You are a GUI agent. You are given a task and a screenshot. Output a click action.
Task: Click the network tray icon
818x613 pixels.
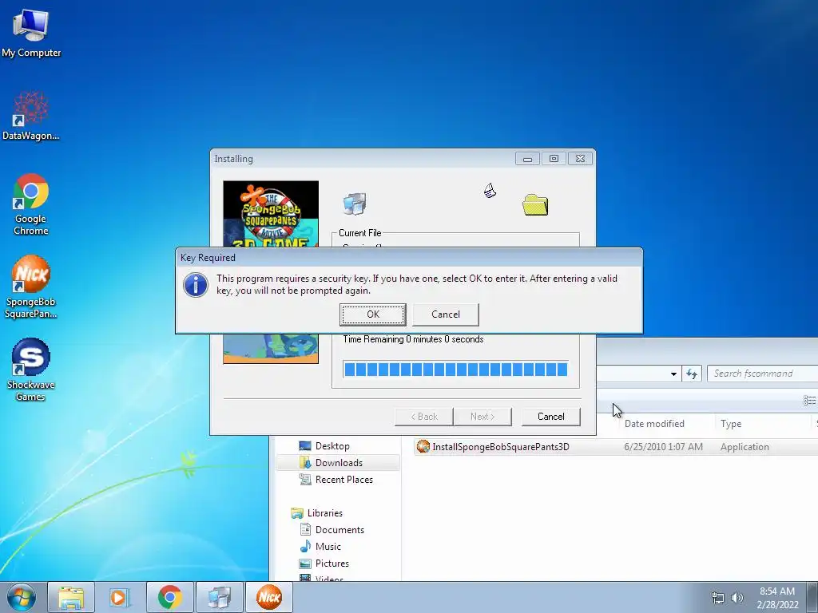click(718, 598)
